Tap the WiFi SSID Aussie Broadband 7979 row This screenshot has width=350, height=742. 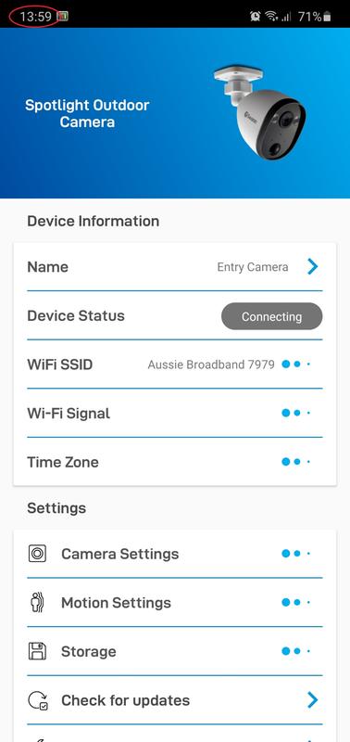(175, 365)
